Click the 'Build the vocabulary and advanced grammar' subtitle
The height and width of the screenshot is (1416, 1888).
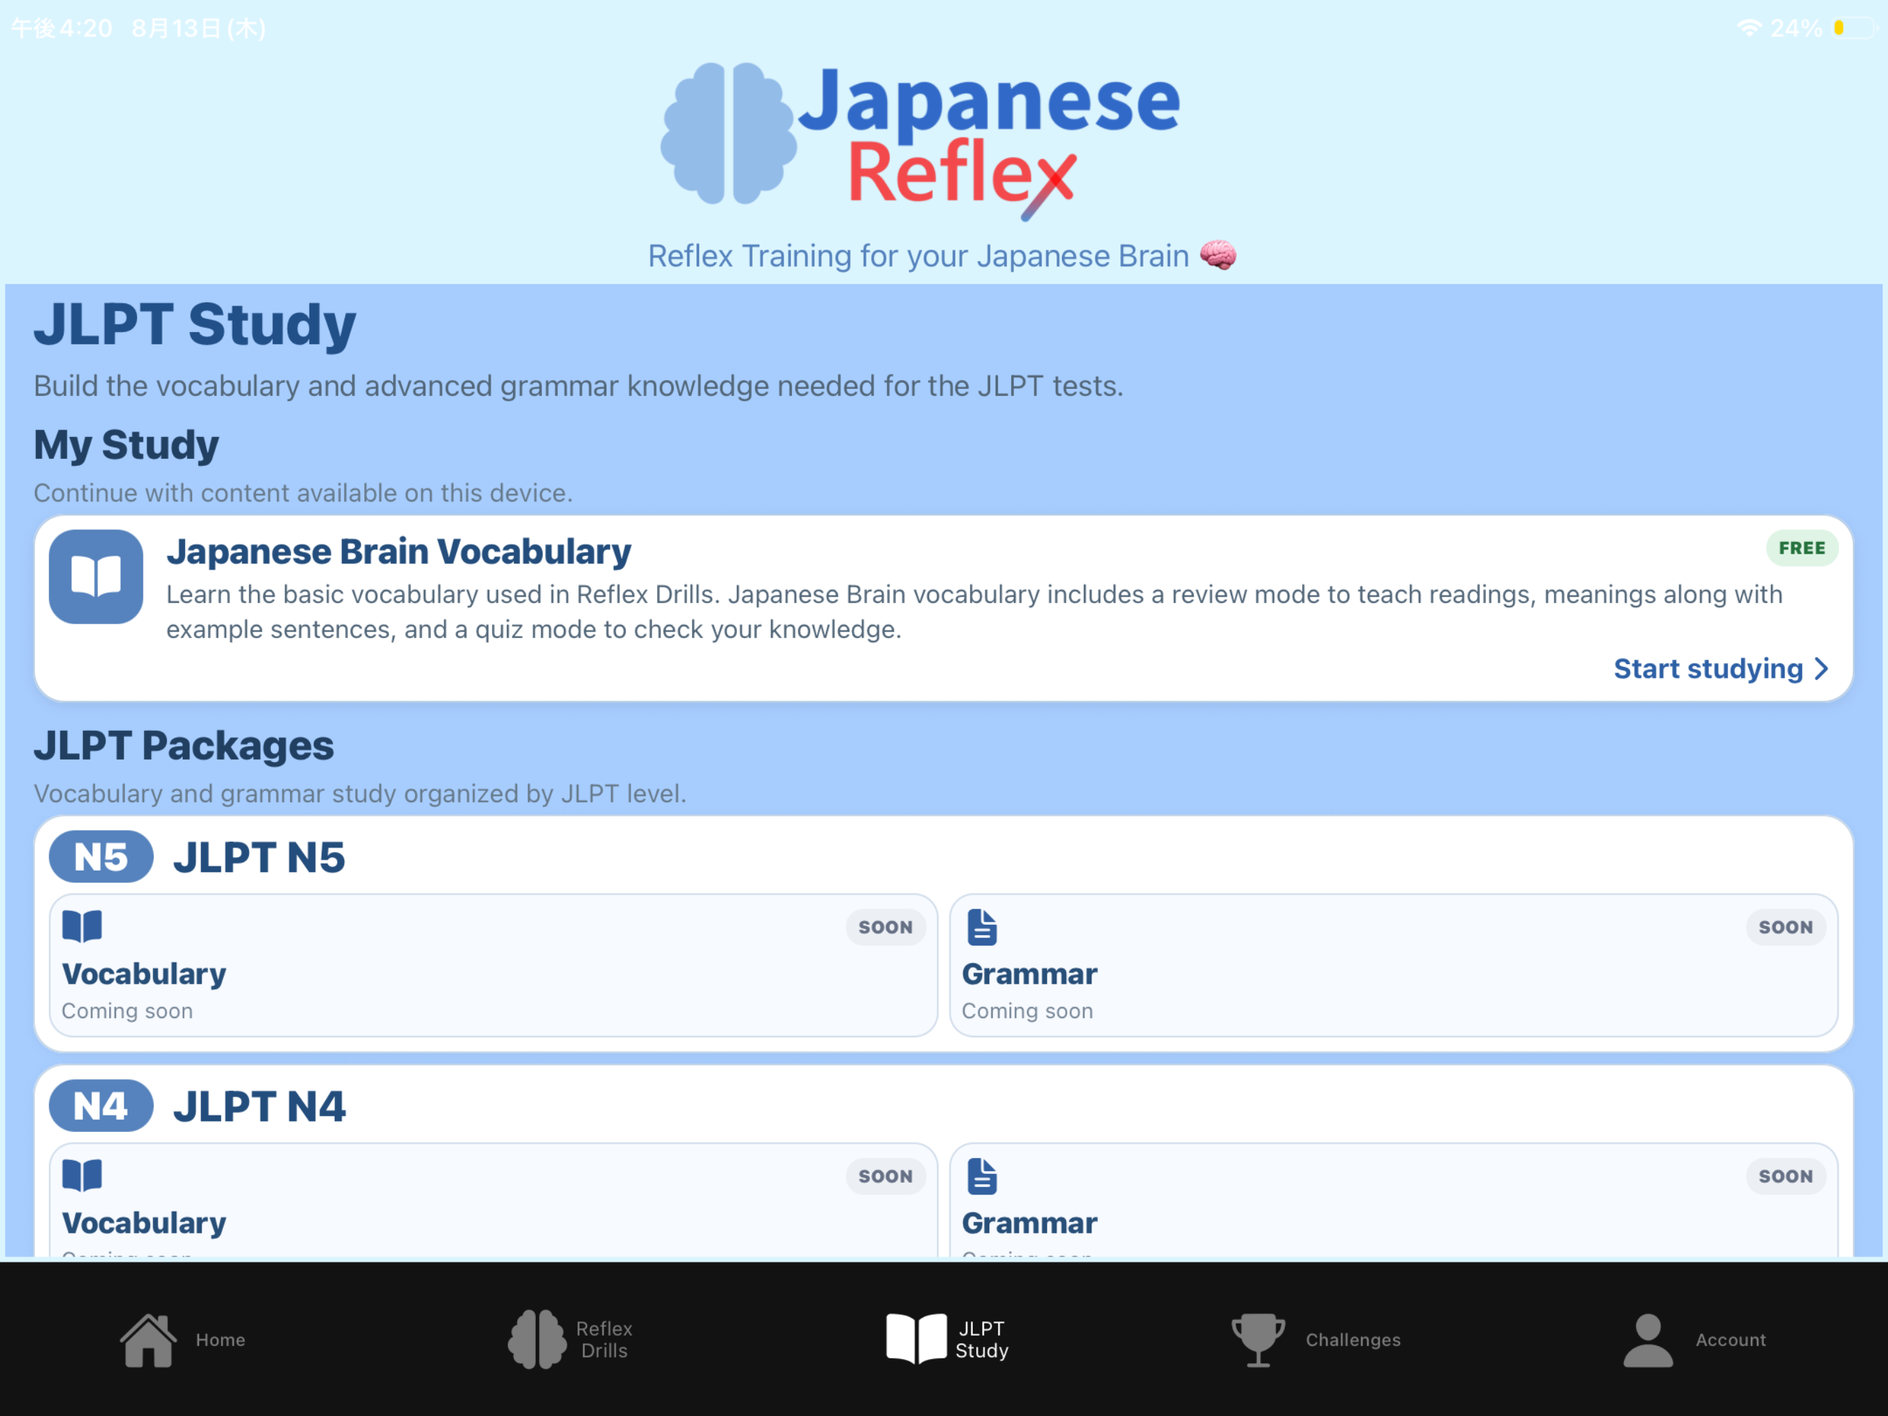coord(579,386)
